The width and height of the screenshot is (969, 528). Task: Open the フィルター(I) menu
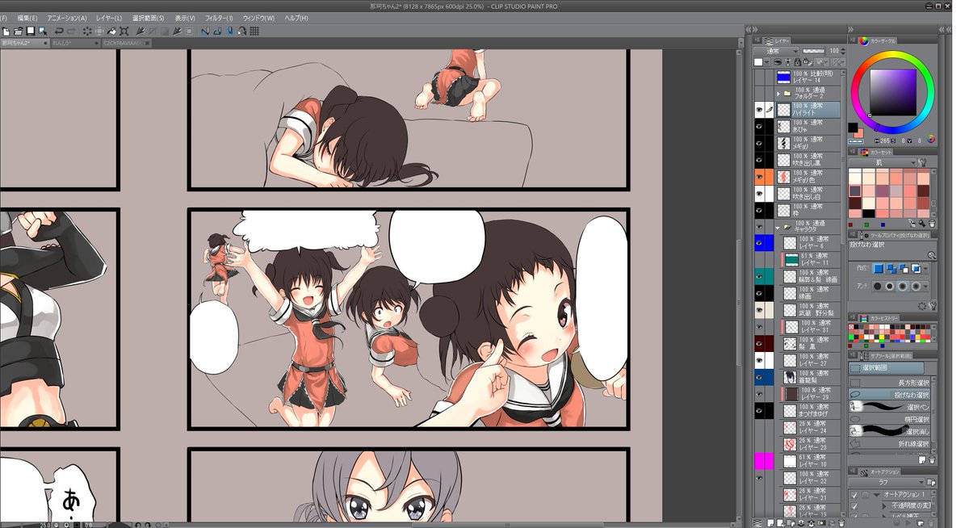click(218, 18)
